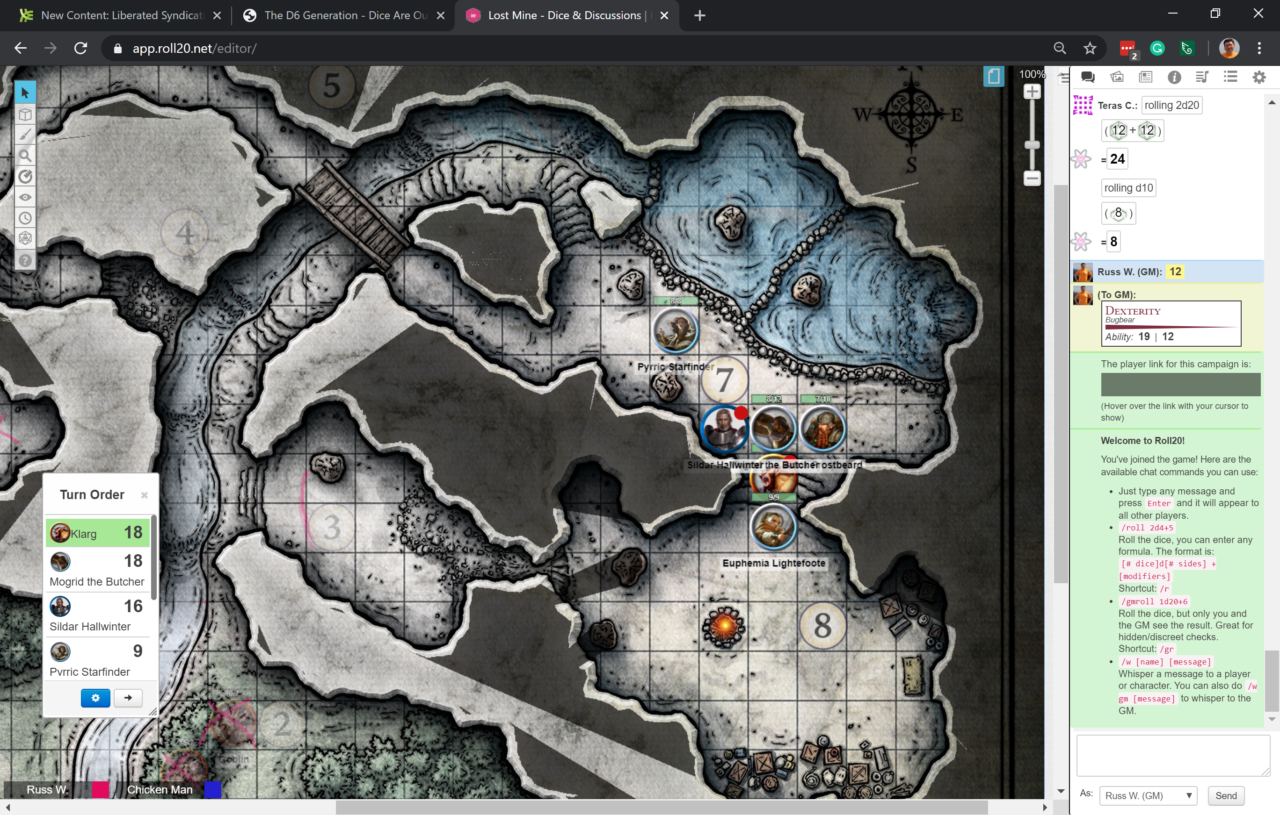Open the Jukebox music tab
The height and width of the screenshot is (815, 1280).
click(1202, 78)
